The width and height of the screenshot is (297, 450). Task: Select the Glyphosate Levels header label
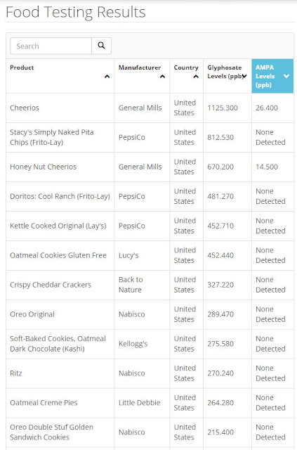[225, 72]
